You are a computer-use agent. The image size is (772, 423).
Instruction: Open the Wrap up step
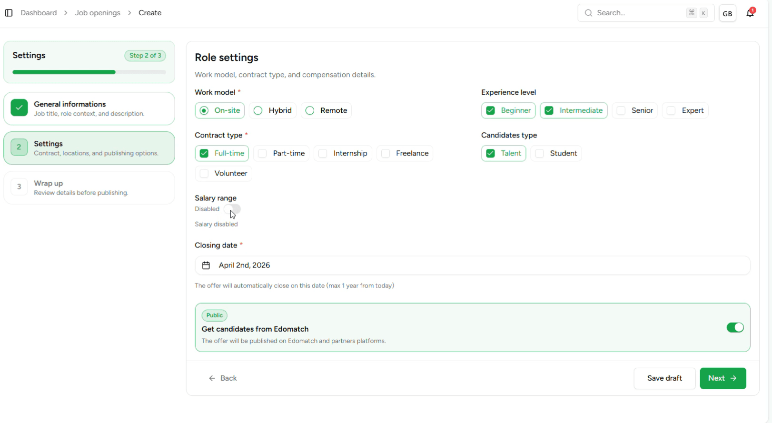pos(89,187)
